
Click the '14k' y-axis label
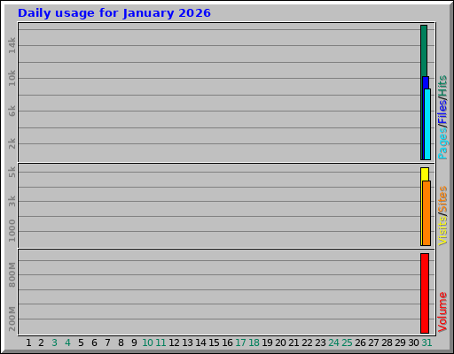[x=12, y=45]
